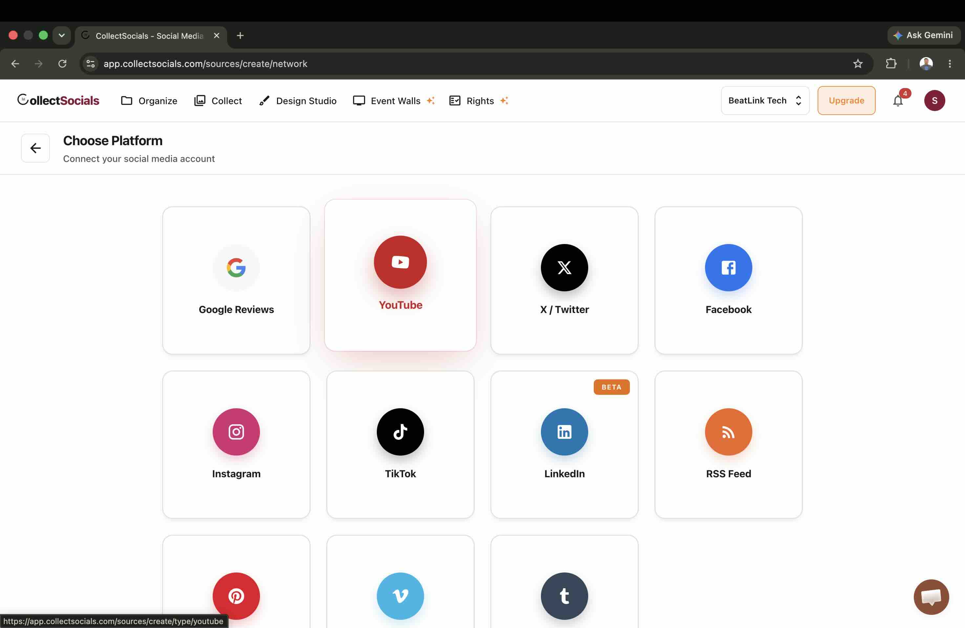
Task: Click the Facebook label text
Action: pos(728,309)
